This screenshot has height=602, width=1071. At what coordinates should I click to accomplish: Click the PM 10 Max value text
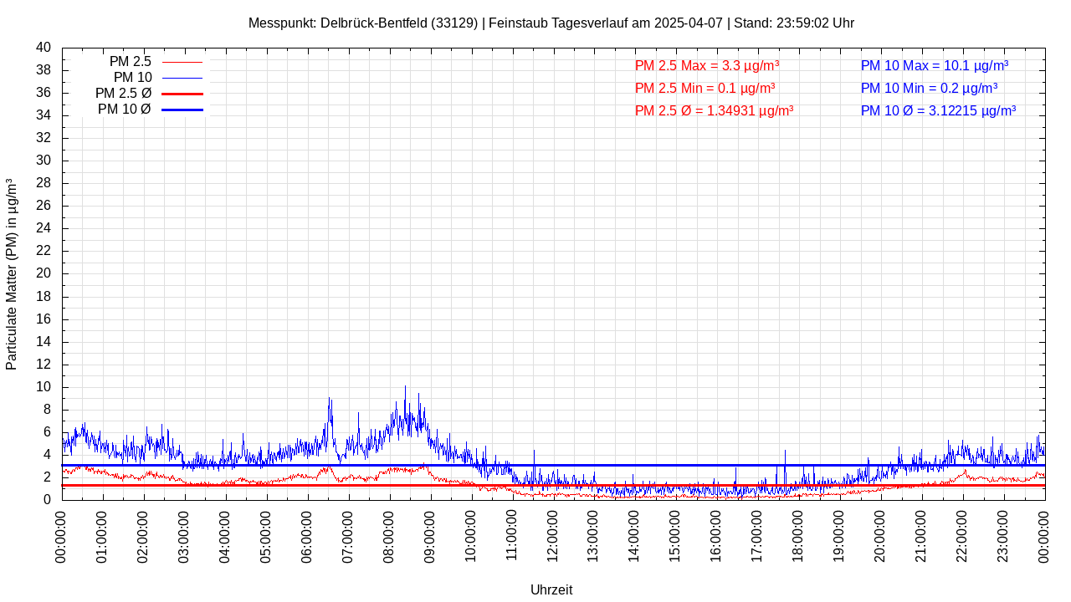[x=934, y=65]
